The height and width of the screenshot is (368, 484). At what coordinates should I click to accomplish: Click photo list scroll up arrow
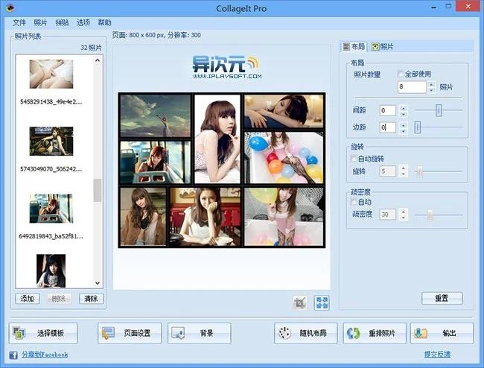pos(98,60)
